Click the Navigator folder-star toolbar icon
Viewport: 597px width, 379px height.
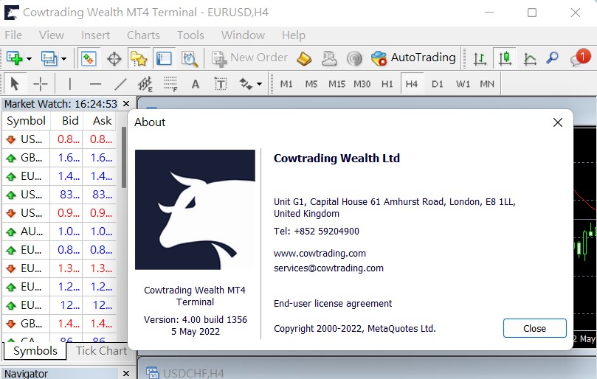pos(138,58)
